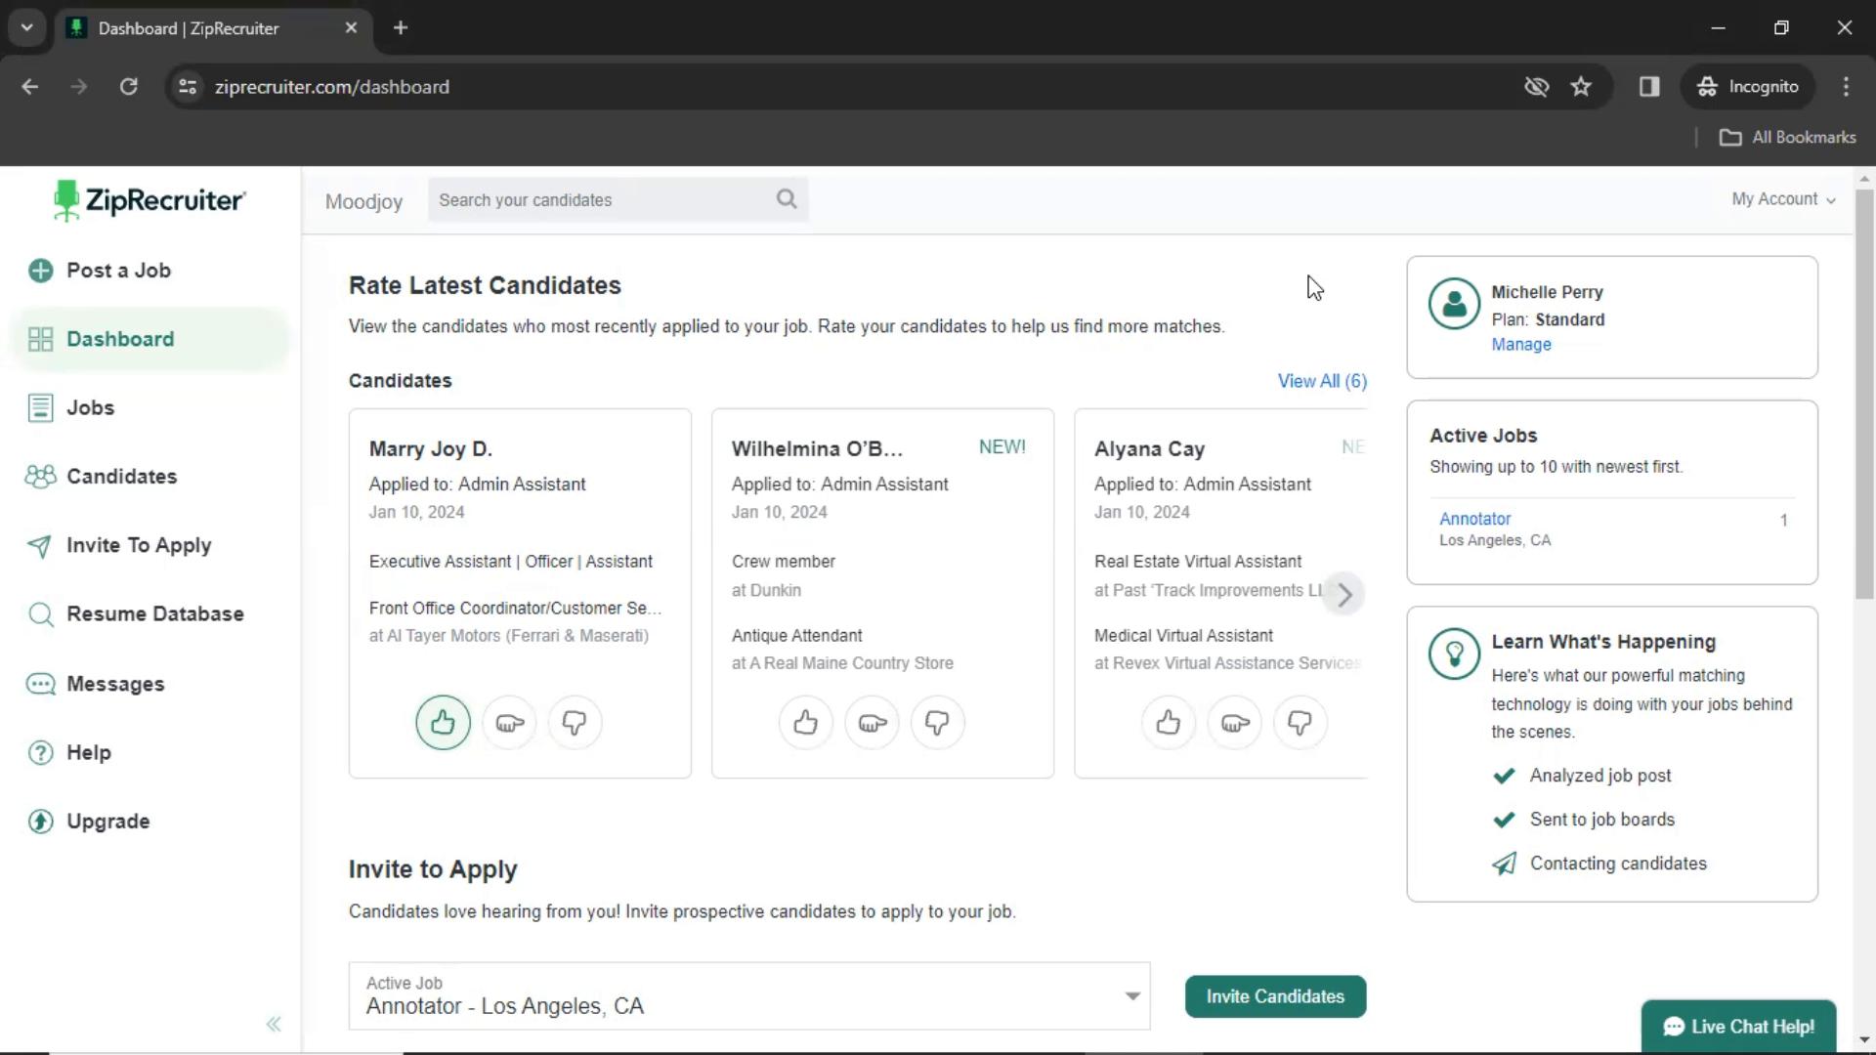1876x1055 pixels.
Task: Select the View All (6) candidates button
Action: 1322,380
